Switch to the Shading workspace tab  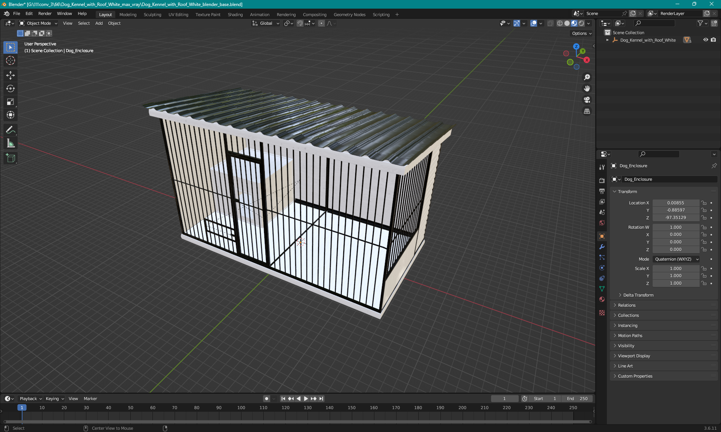(235, 15)
